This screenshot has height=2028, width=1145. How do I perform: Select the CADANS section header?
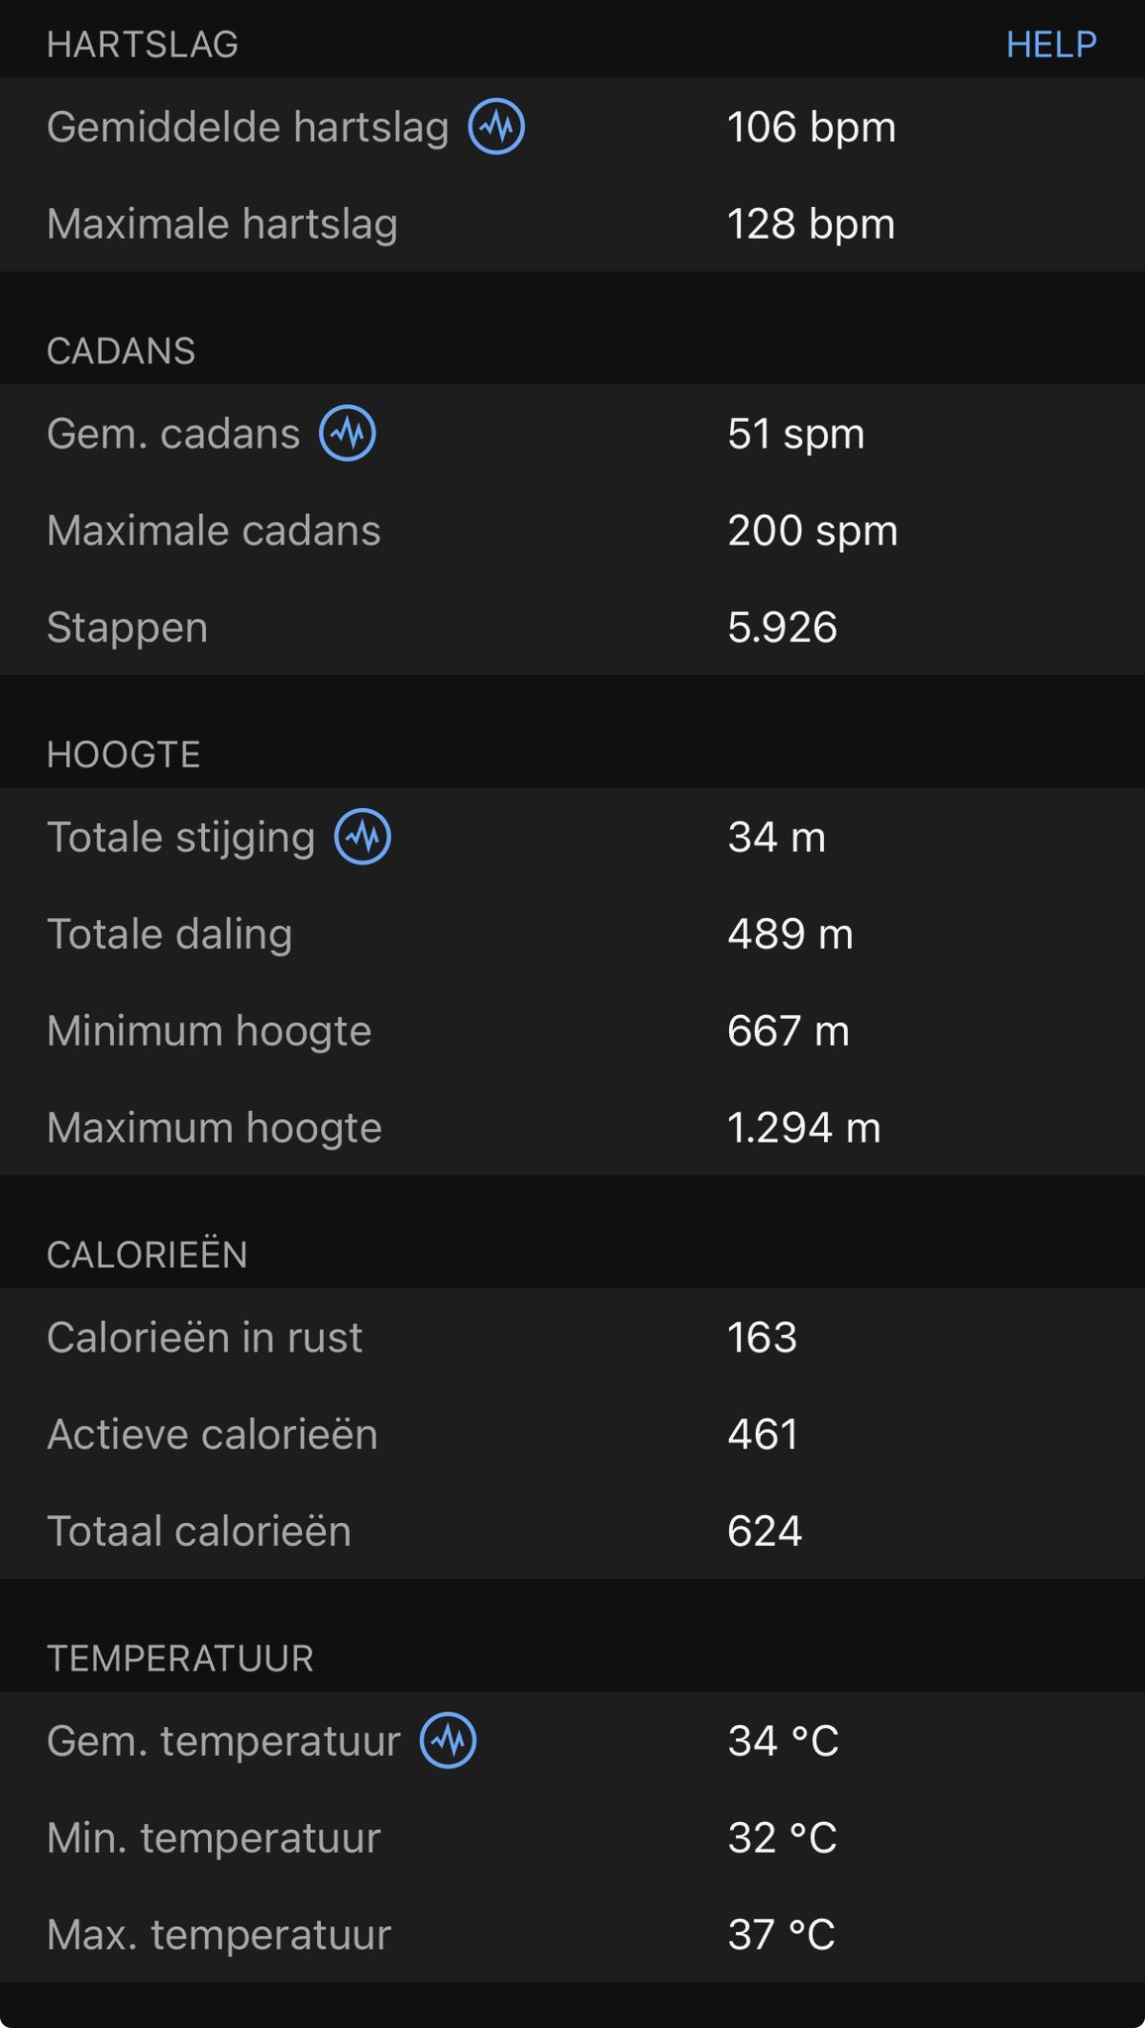[121, 352]
